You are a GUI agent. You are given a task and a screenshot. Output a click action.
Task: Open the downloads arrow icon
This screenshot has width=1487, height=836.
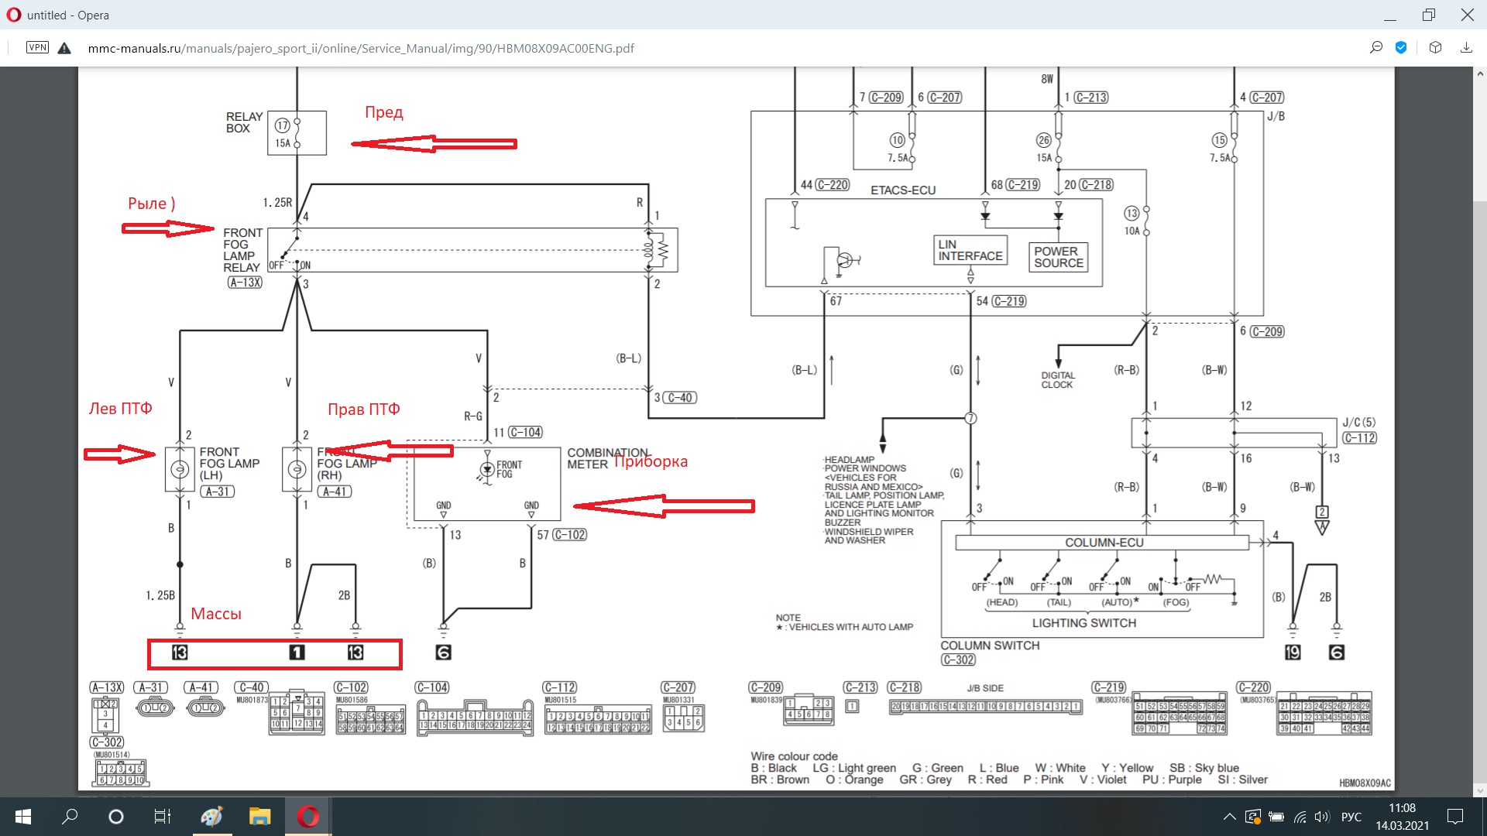pyautogui.click(x=1466, y=47)
